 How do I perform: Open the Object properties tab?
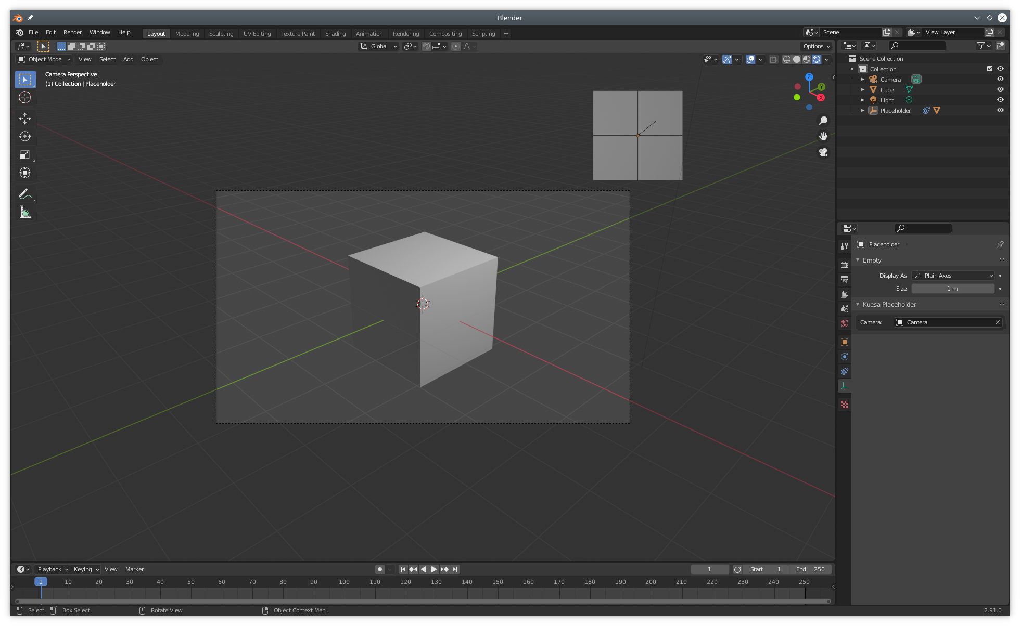pyautogui.click(x=845, y=342)
